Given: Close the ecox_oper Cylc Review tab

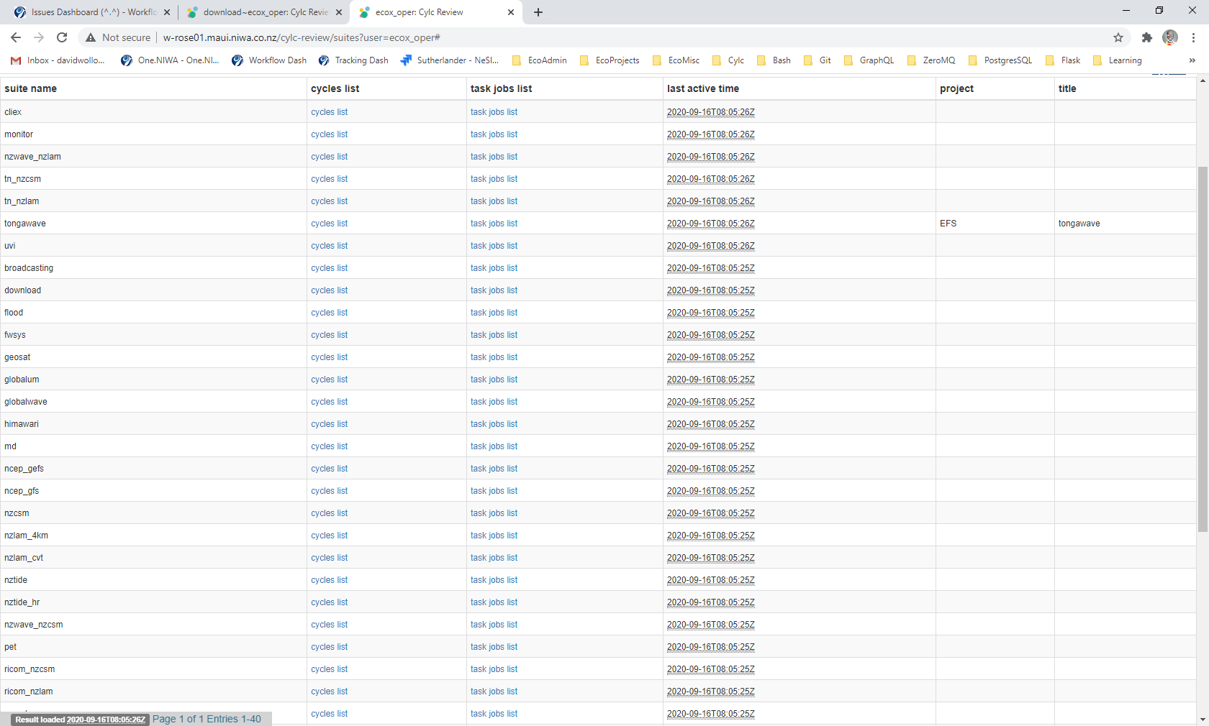Looking at the screenshot, I should 511,12.
